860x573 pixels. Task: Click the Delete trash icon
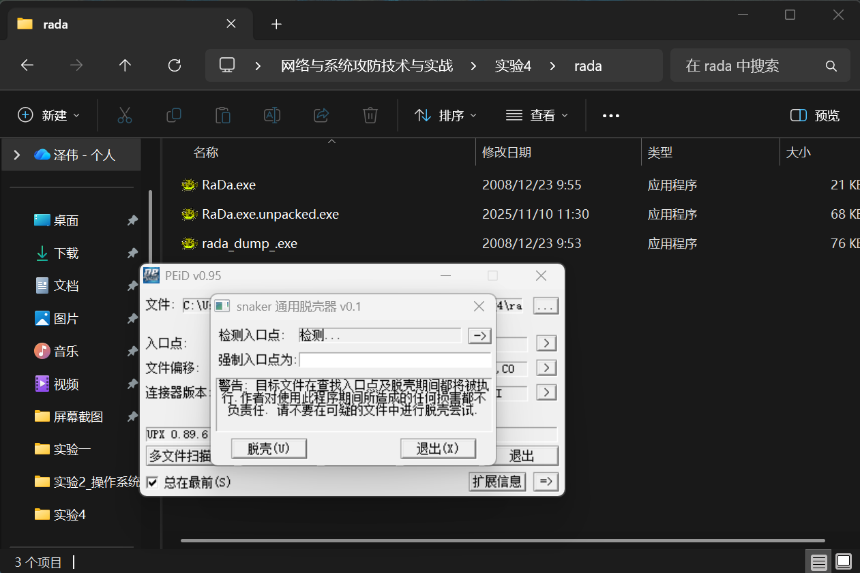pos(370,115)
